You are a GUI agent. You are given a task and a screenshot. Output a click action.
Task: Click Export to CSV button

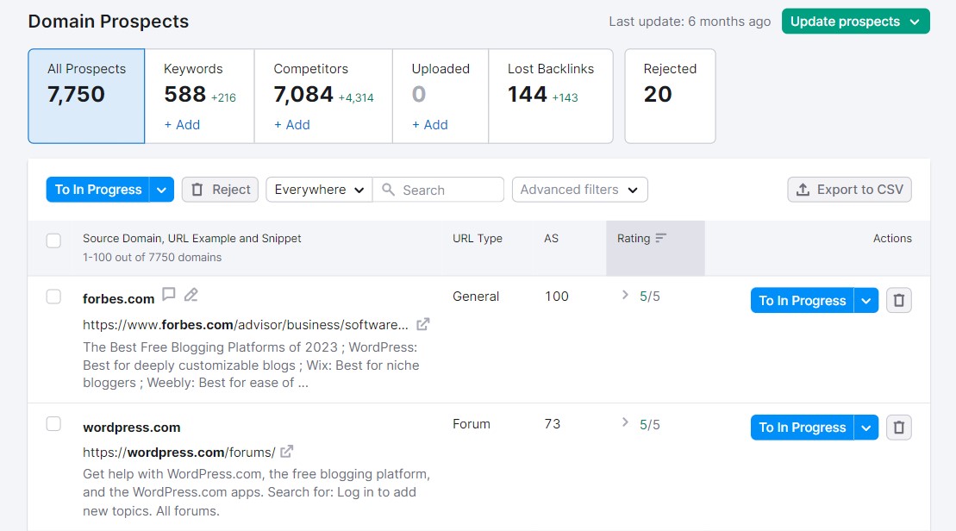pos(849,190)
